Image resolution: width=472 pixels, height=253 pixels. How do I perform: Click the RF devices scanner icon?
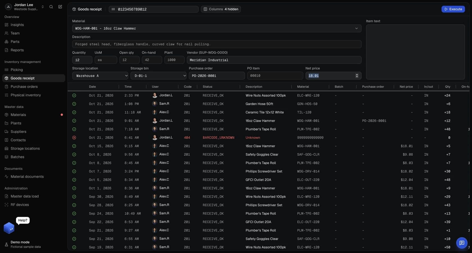6,205
